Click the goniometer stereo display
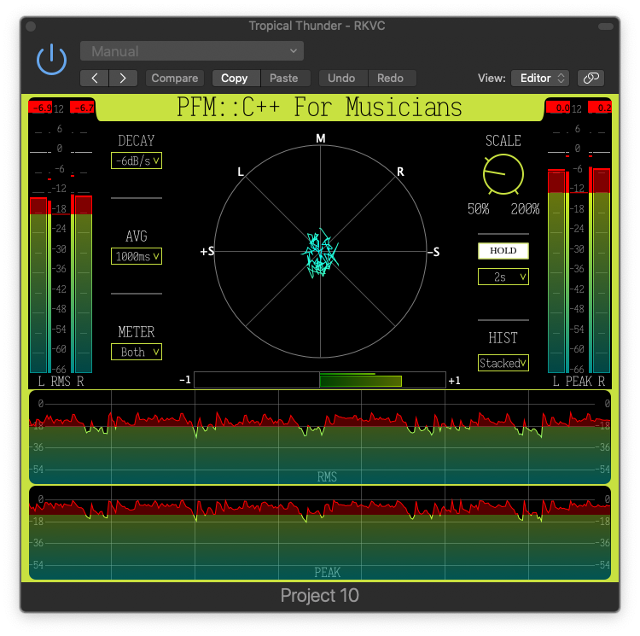This screenshot has width=640, height=636. (x=320, y=252)
